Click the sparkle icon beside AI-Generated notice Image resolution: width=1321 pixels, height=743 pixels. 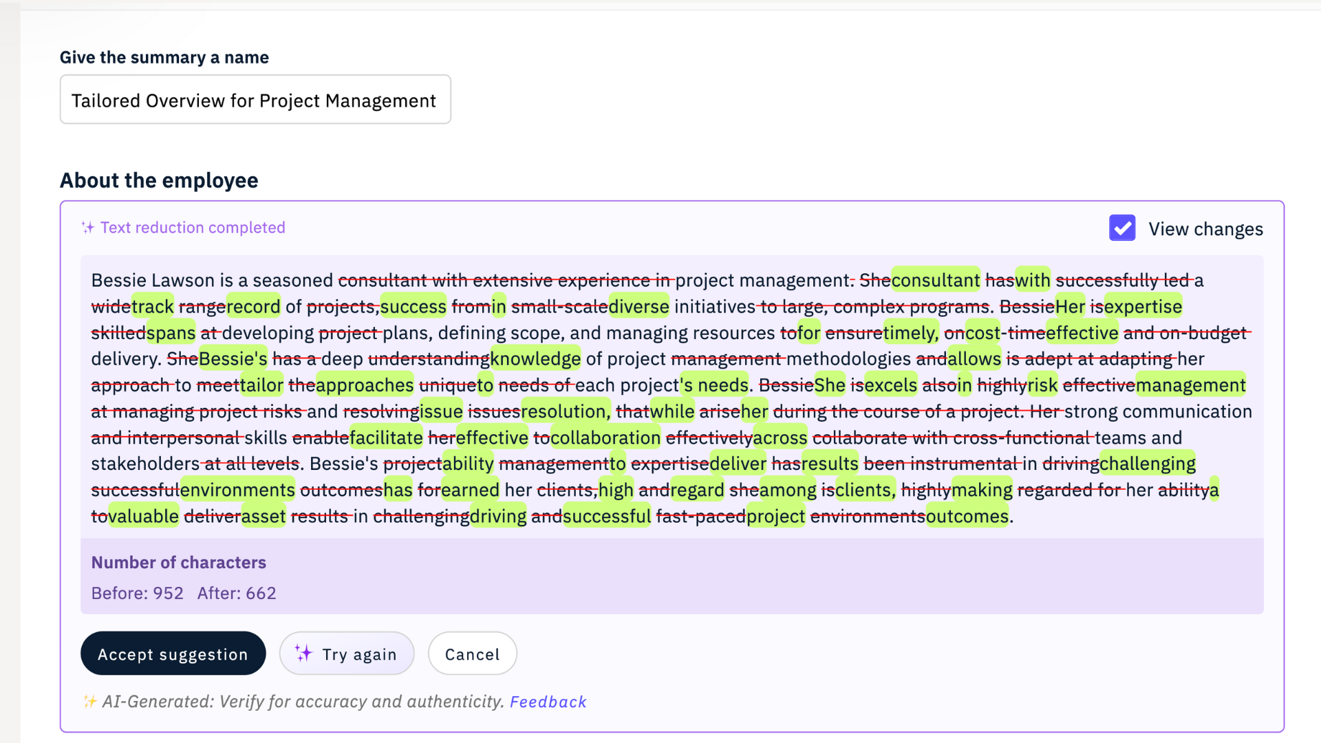click(89, 702)
